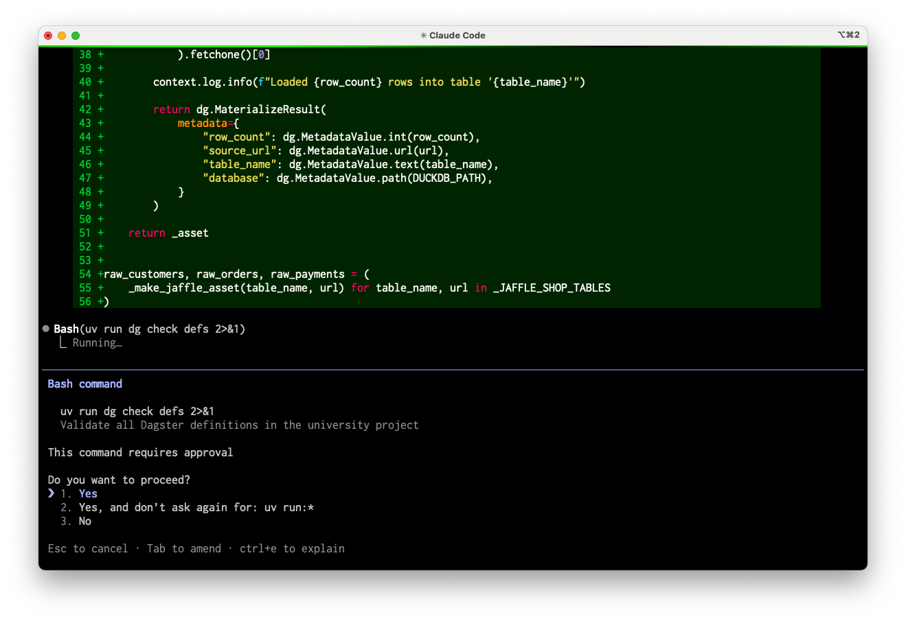The width and height of the screenshot is (906, 621).
Task: Click the ❯ selection arrow beside Yes
Action: click(52, 493)
